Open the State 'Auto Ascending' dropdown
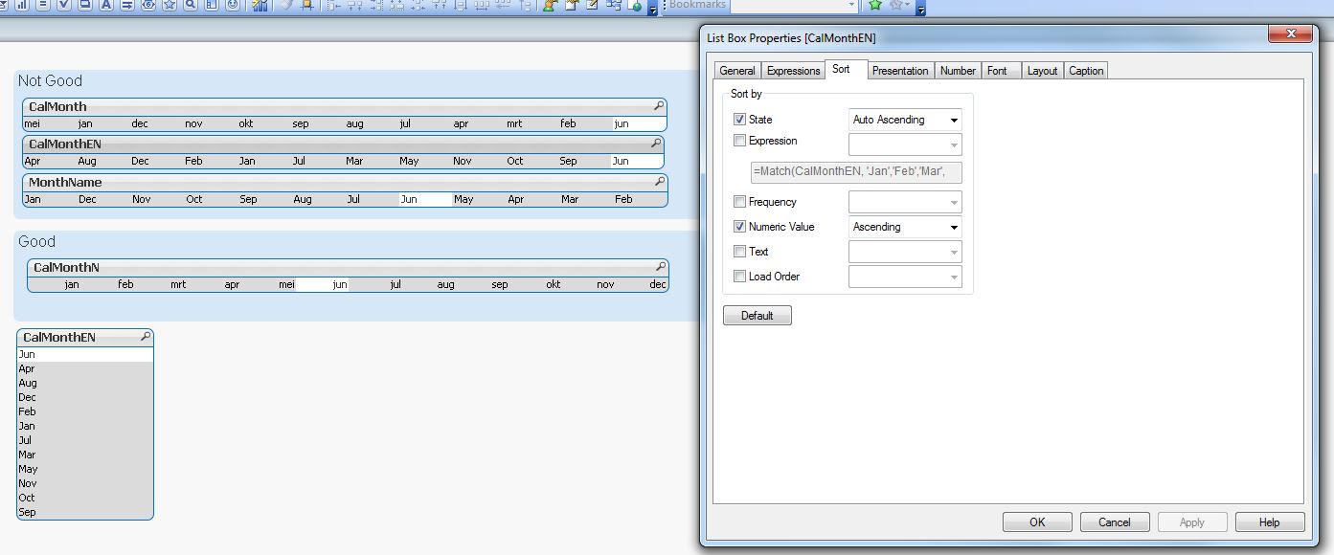 (x=905, y=120)
